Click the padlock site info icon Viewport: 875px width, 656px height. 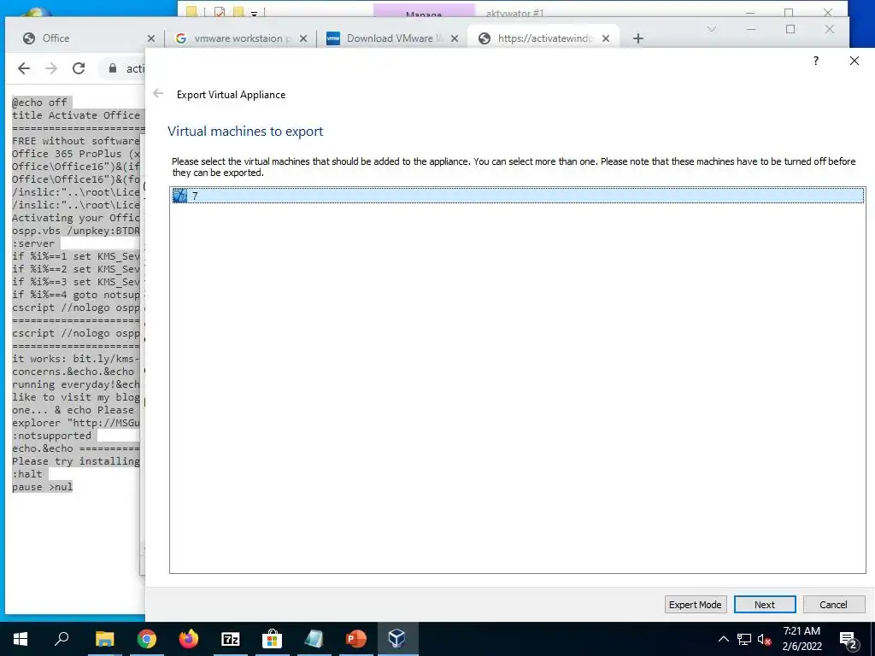click(113, 68)
